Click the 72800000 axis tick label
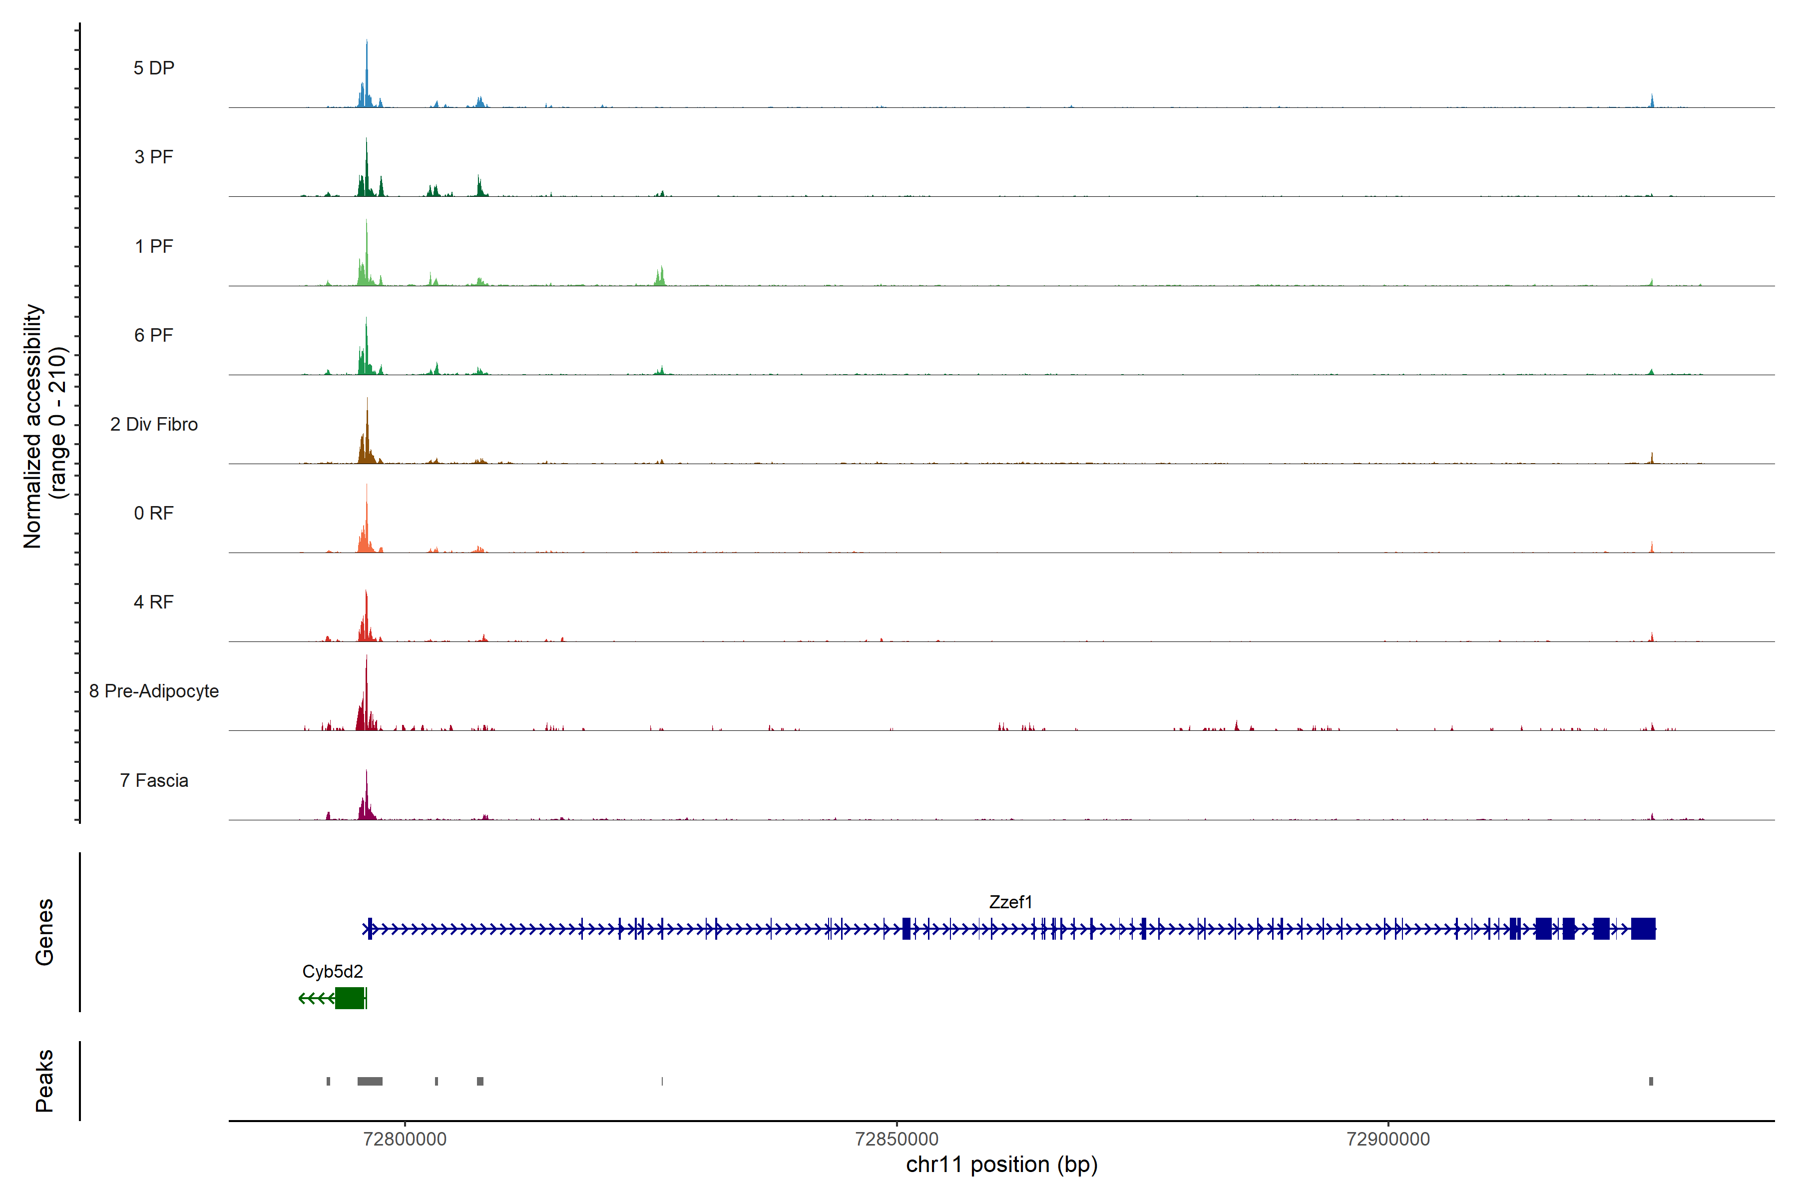Screen dimensions: 1798x1199 coord(405,1139)
